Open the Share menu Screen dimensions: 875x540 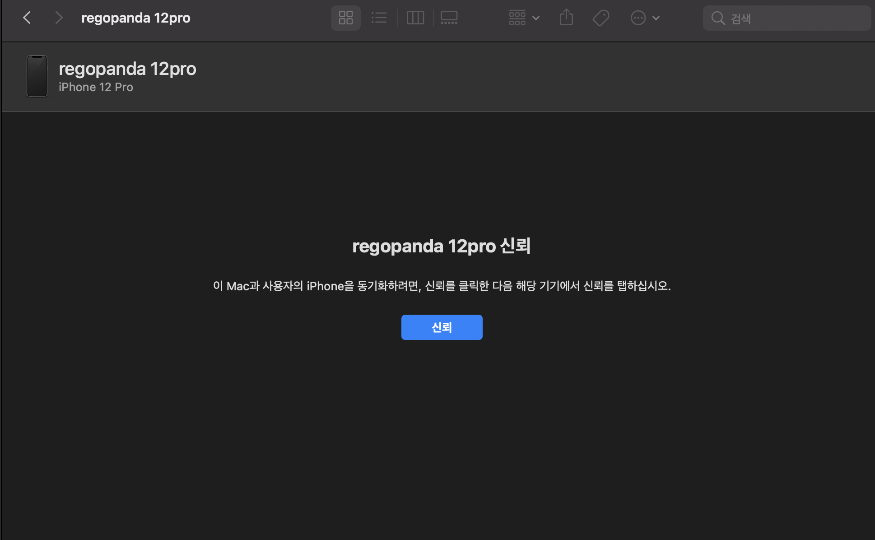(566, 18)
